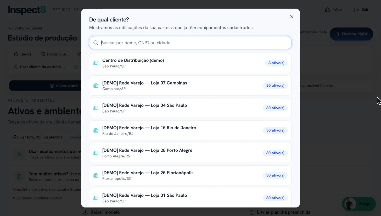
Task: Click the spreadsheet icon beside 'Tem muitos ativos?'
Action: pyautogui.click(x=19, y=176)
